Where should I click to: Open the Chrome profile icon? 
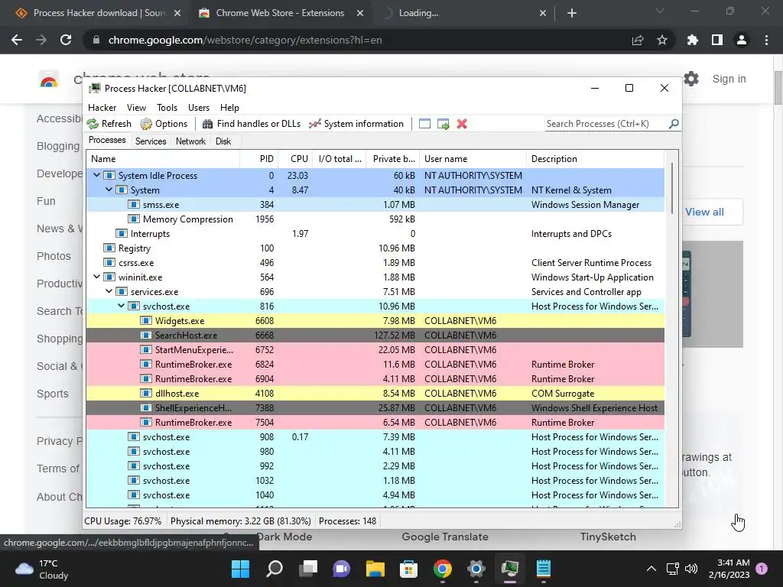tap(742, 40)
